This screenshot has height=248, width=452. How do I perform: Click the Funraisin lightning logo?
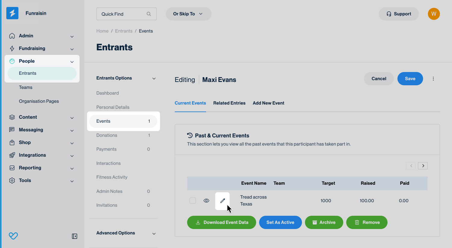12,13
